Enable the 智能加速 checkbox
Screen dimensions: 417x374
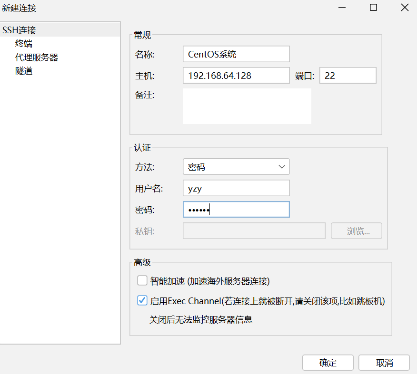(142, 280)
